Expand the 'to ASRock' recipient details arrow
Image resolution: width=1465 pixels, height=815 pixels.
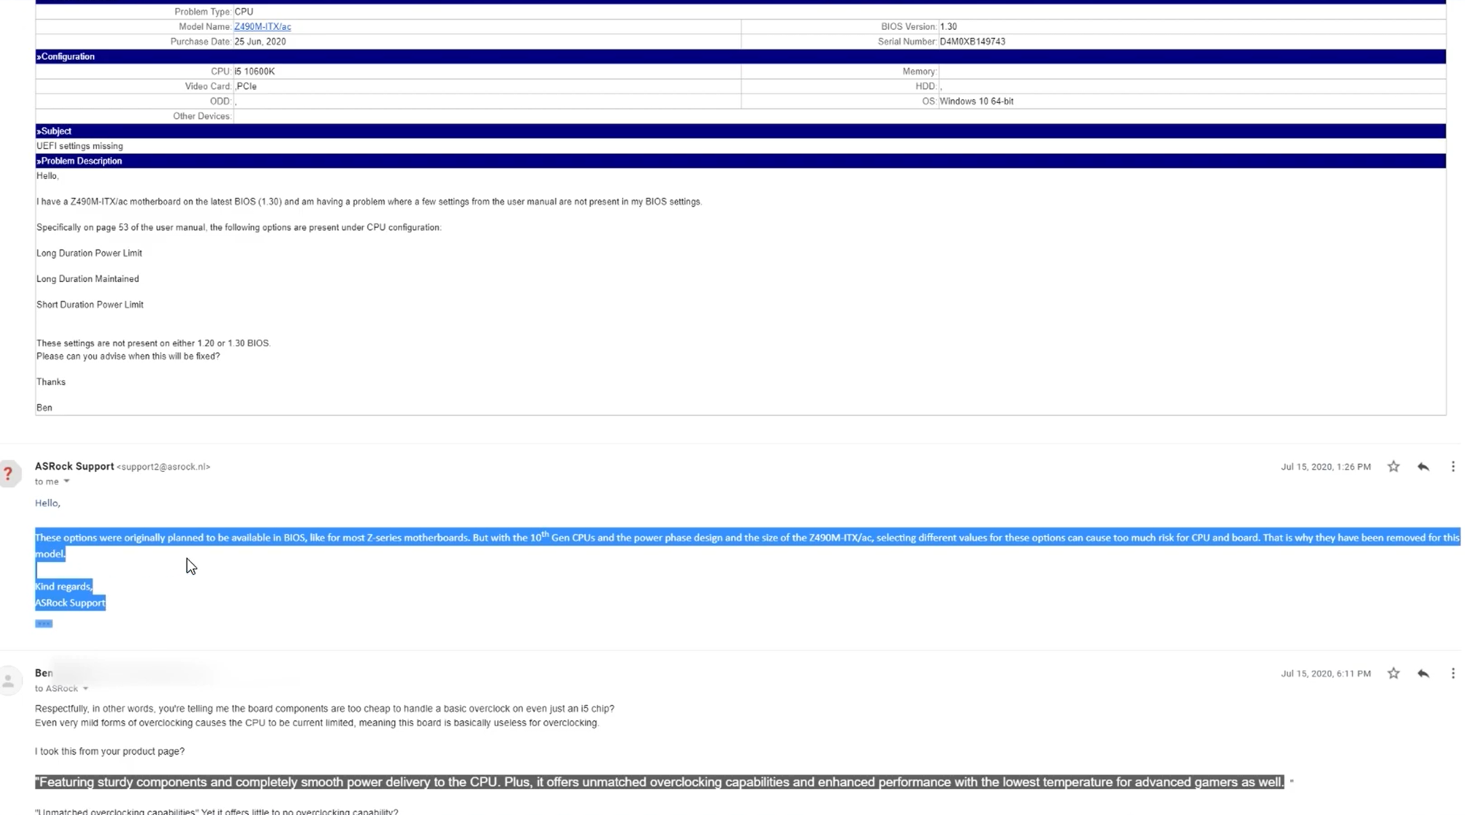point(85,688)
